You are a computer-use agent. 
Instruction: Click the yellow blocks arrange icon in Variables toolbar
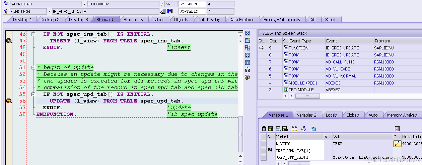[294, 129]
